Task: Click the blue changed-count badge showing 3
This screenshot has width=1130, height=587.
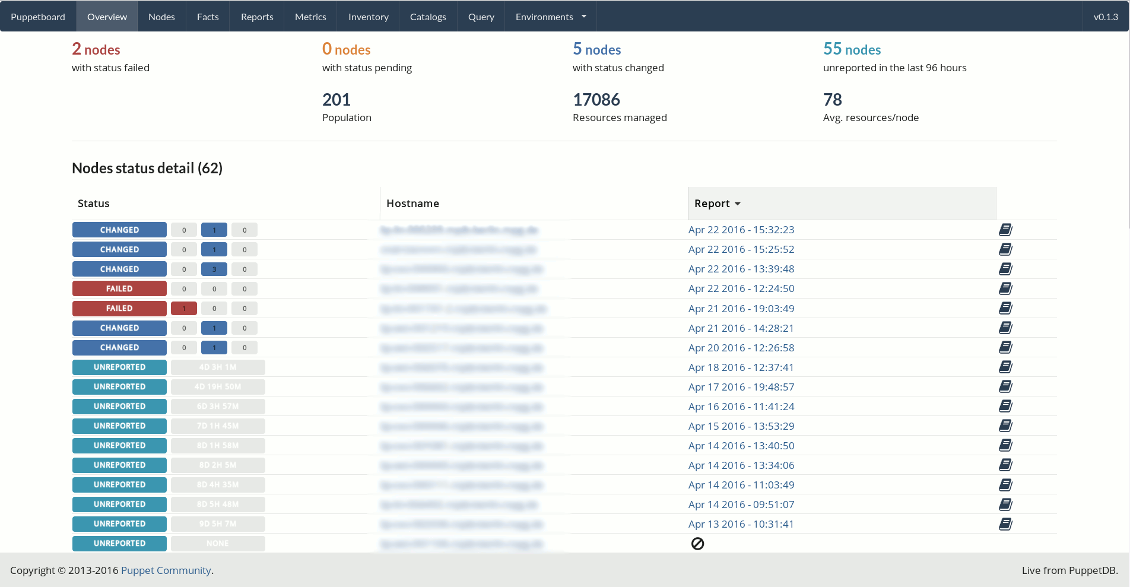Action: (x=214, y=269)
